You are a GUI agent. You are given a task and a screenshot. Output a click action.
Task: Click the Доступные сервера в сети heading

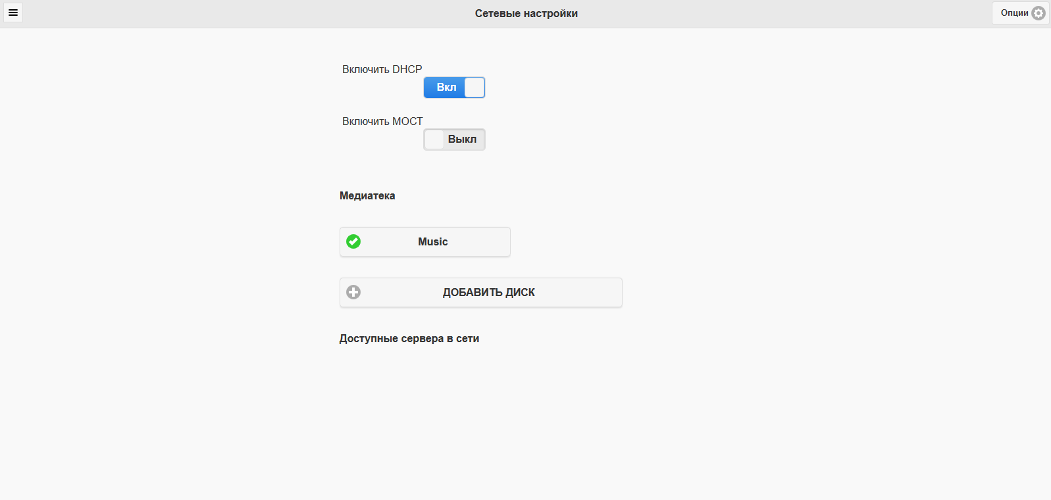(409, 339)
